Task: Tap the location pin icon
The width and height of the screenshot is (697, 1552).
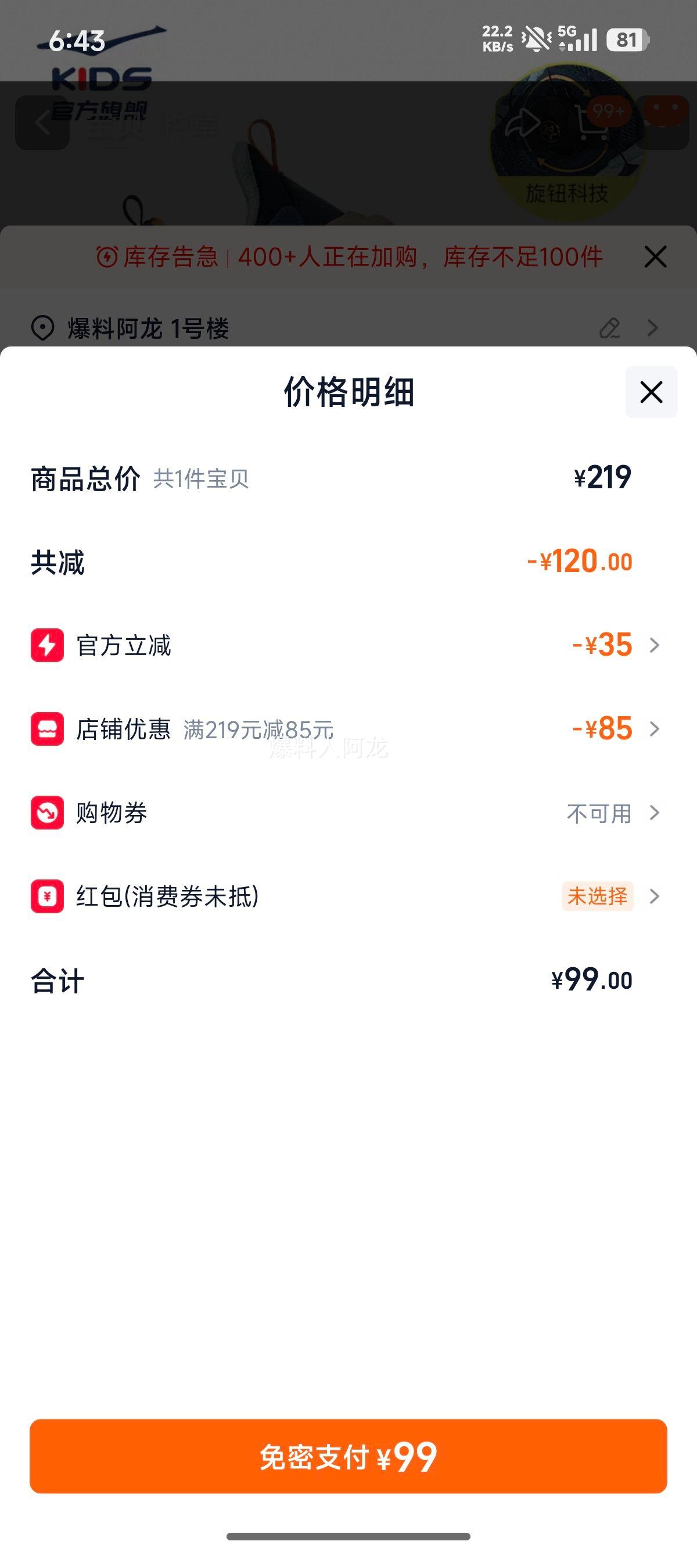Action: (43, 328)
